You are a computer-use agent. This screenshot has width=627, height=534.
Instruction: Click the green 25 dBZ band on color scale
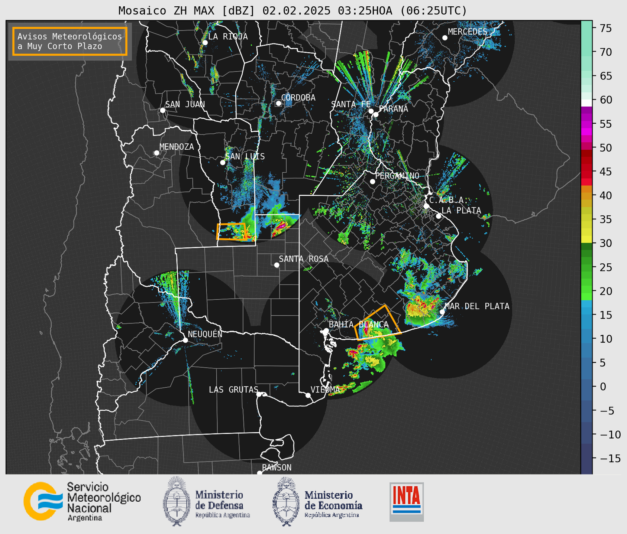[x=586, y=267]
